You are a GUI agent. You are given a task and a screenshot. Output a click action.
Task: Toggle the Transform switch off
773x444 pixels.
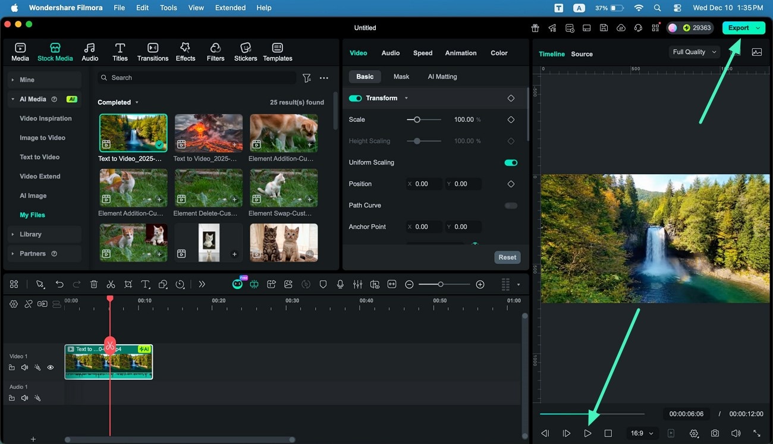[356, 98]
